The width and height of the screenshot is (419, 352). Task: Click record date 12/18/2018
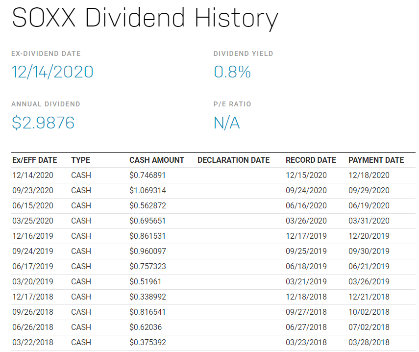306,297
